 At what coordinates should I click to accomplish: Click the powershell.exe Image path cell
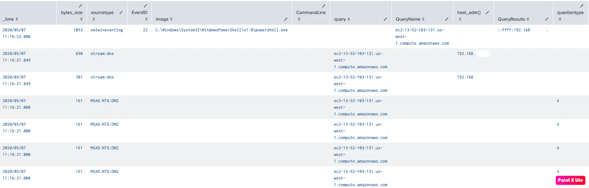point(222,30)
